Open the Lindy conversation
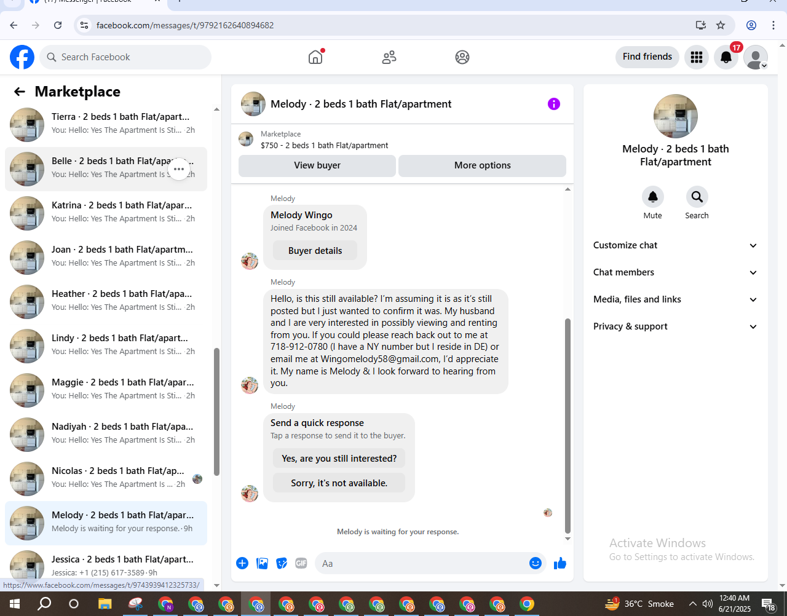 [106, 346]
